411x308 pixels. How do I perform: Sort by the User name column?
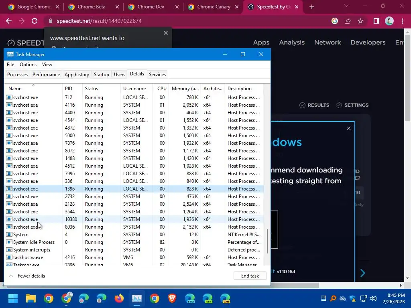click(136, 89)
